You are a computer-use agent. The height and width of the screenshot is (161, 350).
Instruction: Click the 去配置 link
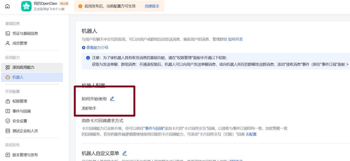tap(251, 134)
